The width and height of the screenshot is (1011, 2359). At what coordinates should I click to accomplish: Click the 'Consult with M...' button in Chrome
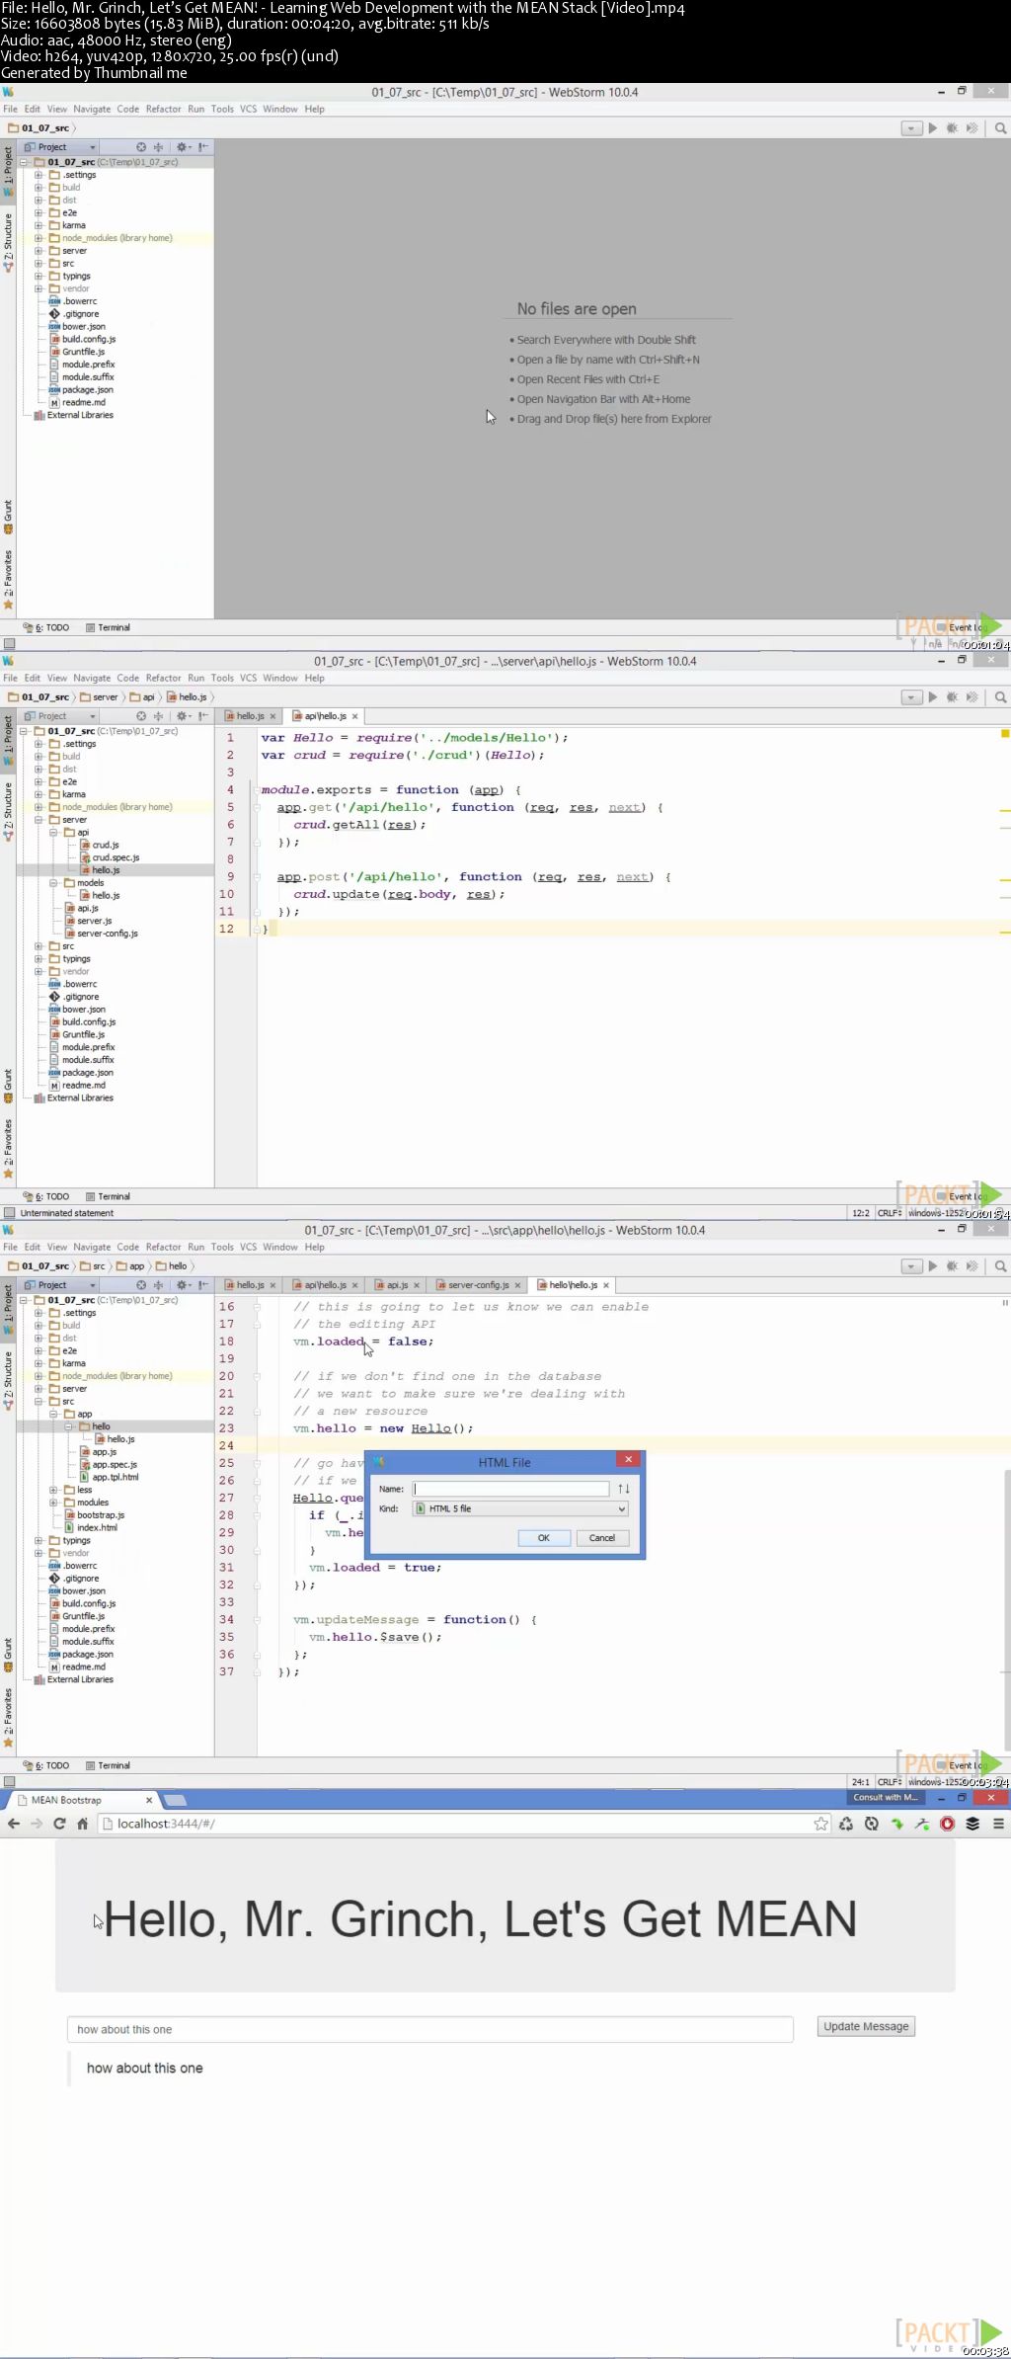[x=886, y=1797]
